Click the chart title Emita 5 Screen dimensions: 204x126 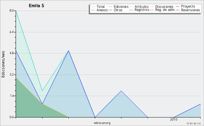point(36,6)
